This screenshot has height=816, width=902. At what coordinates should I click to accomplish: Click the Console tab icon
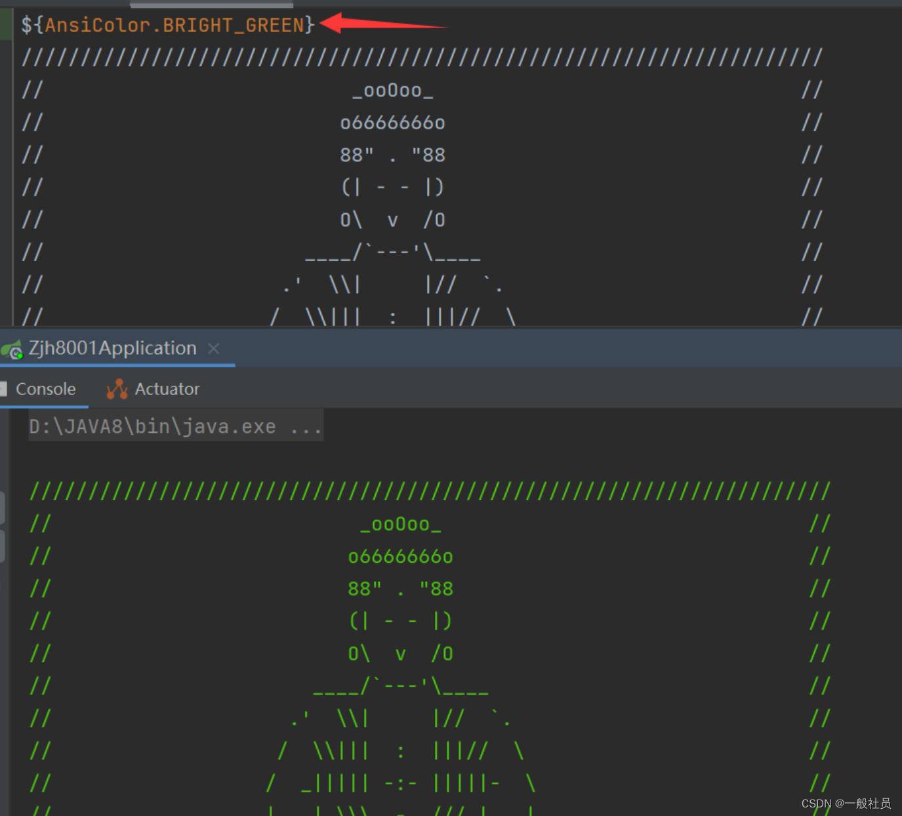[3, 389]
